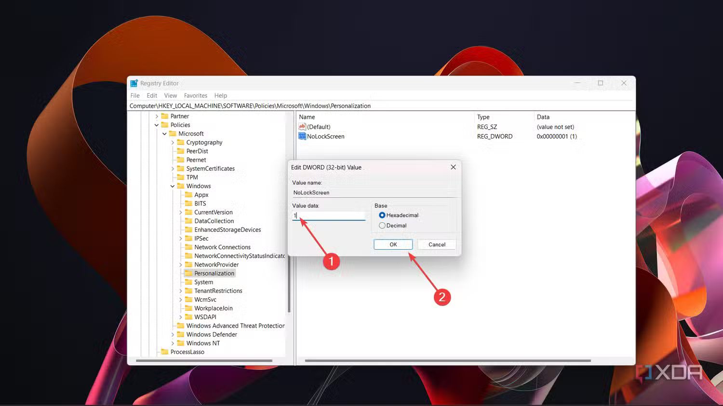
Task: Switch the base to Decimal
Action: click(382, 225)
